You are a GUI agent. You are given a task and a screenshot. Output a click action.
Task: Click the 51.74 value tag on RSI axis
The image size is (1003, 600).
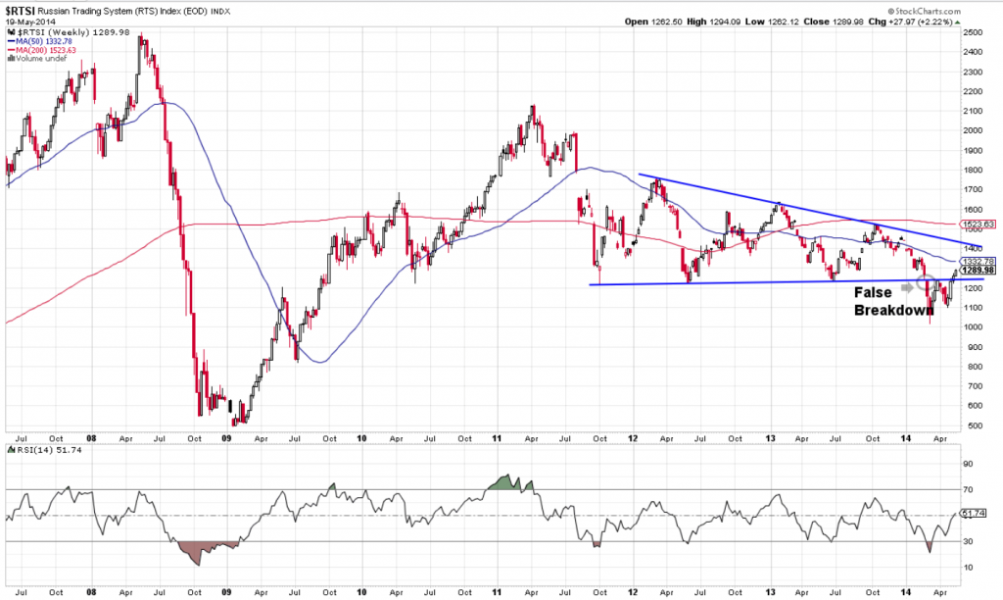click(973, 514)
